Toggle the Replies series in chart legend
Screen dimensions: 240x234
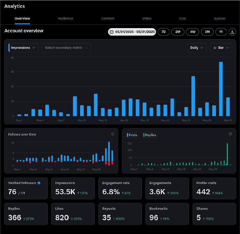tap(150, 135)
